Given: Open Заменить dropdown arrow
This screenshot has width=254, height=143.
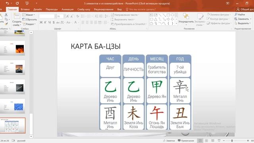Looking at the screenshot, I should (250, 19).
